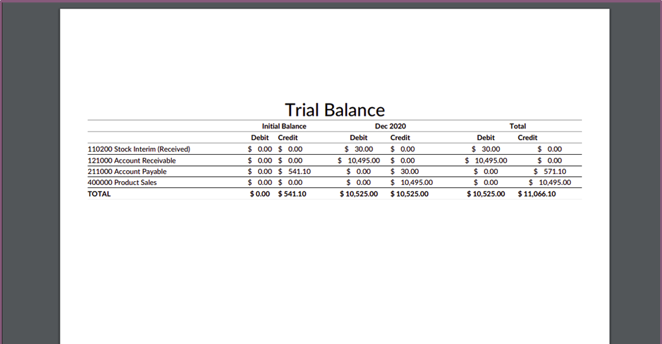This screenshot has height=344, width=662.
Task: Click the Debit subheader under Initial Balance
Action: [x=260, y=138]
